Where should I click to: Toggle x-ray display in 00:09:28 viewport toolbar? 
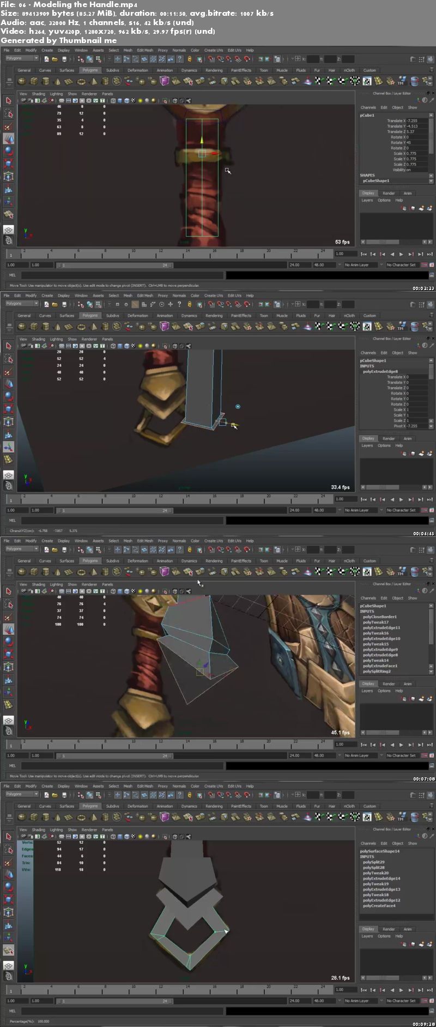click(175, 837)
